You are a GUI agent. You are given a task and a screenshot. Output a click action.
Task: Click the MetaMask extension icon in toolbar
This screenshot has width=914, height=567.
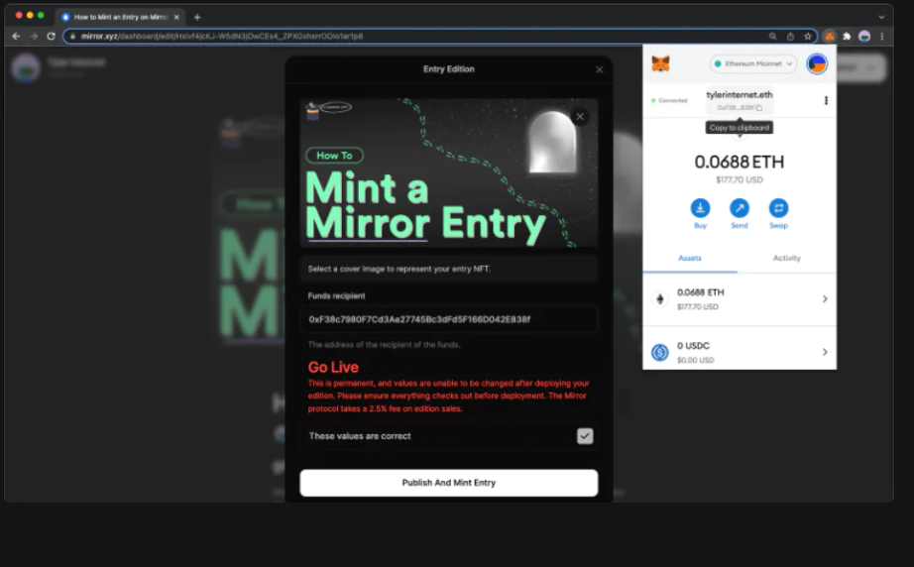(x=830, y=36)
